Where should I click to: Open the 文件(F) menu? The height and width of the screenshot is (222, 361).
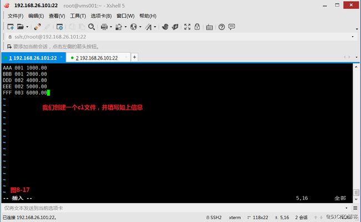coord(16,16)
